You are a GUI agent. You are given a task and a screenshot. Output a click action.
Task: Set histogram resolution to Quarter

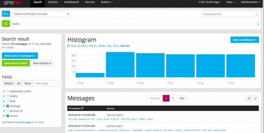click(x=82, y=46)
